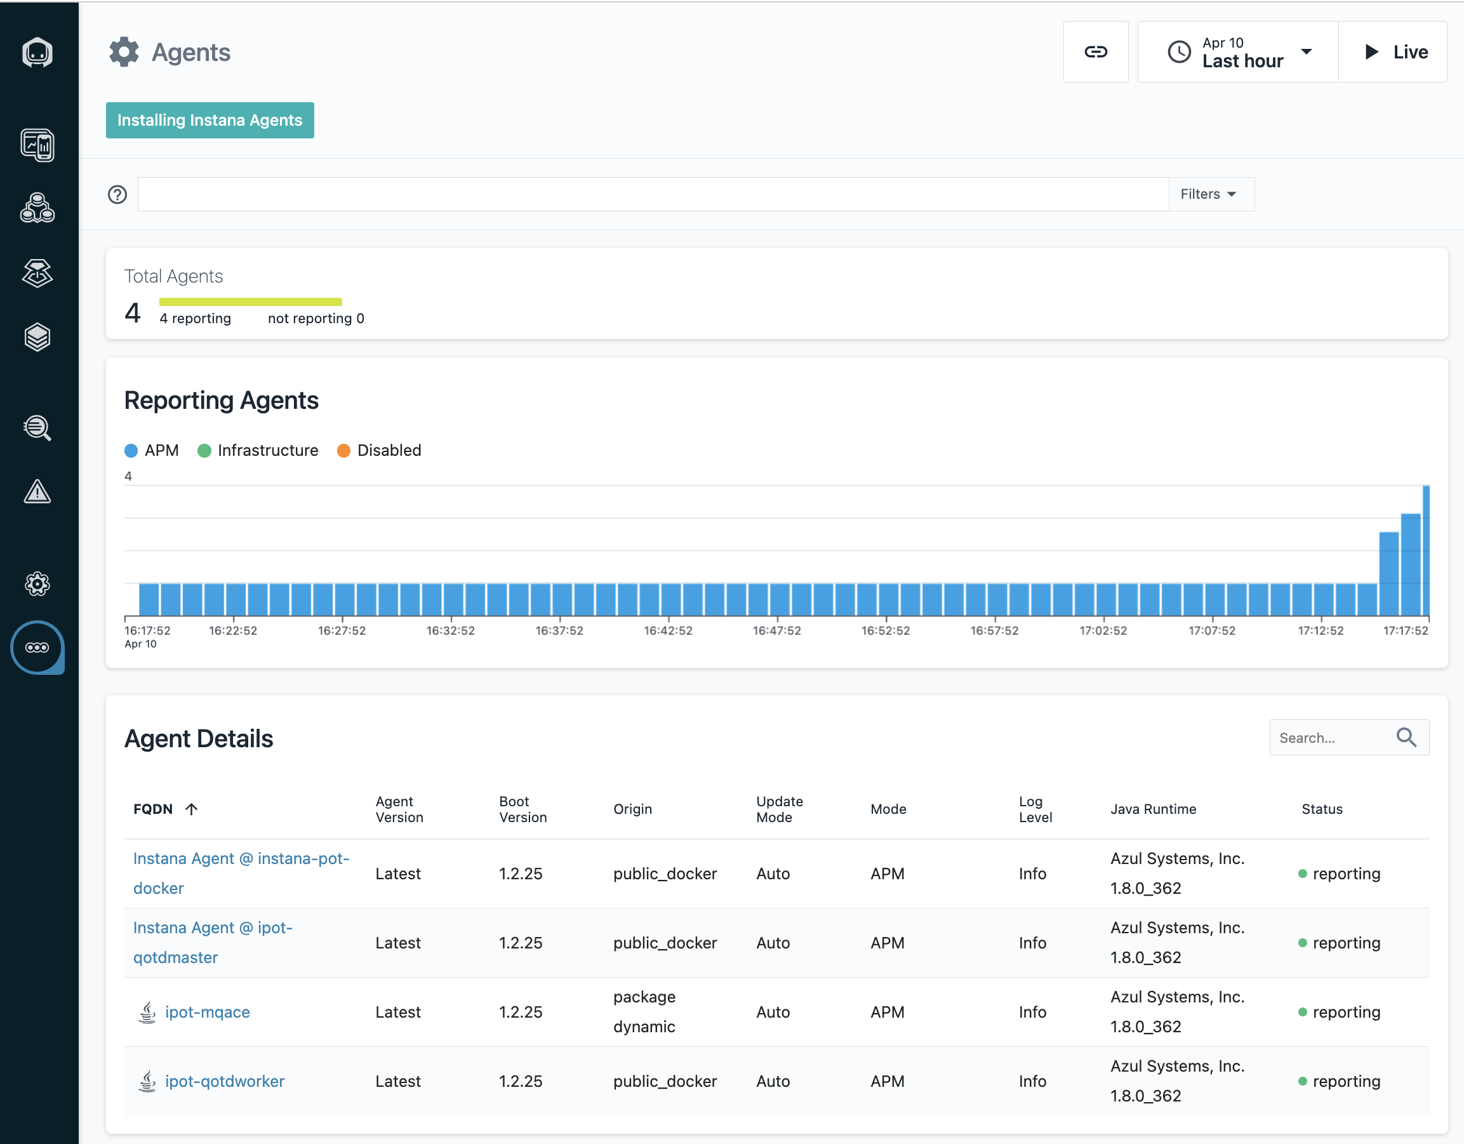Click 'package dynamic' origin cell
Image resolution: width=1464 pixels, height=1144 pixels.
tap(645, 1012)
